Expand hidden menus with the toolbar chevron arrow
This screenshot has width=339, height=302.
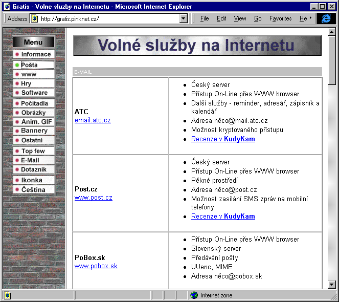pyautogui.click(x=311, y=18)
